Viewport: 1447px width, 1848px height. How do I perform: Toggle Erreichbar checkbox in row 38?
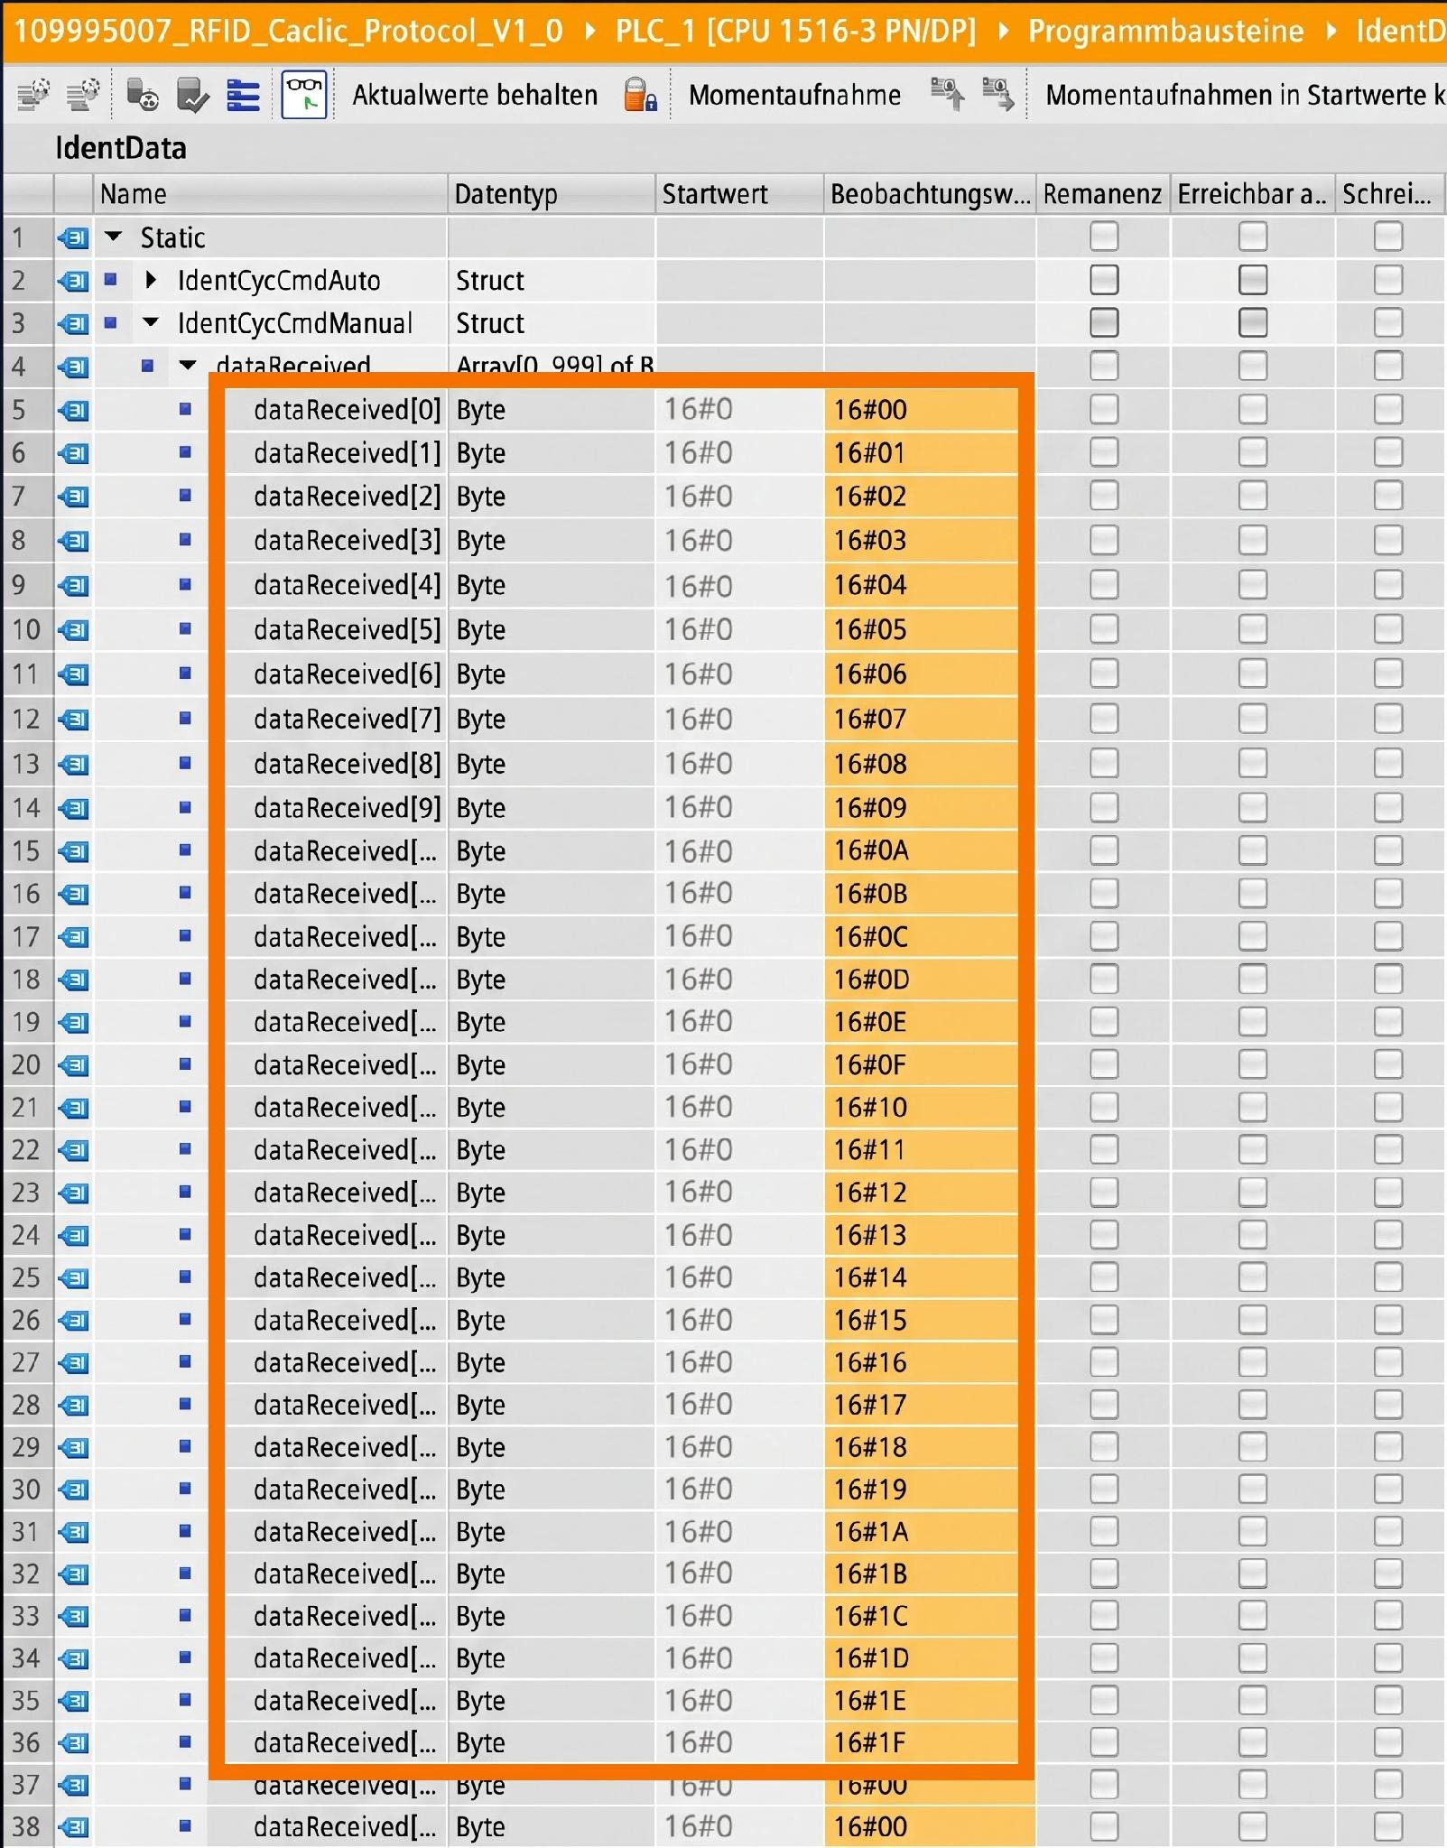[1252, 1826]
